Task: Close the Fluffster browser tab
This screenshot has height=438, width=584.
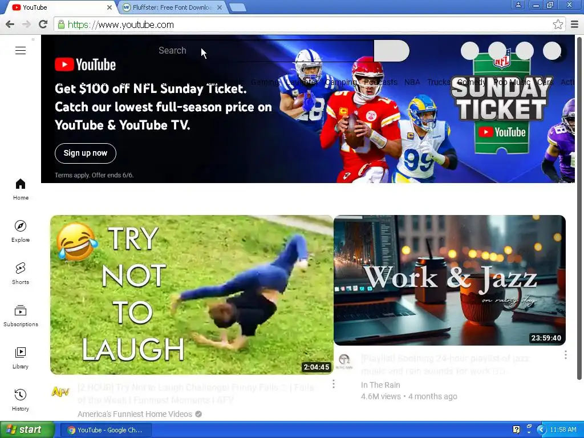Action: tap(220, 7)
